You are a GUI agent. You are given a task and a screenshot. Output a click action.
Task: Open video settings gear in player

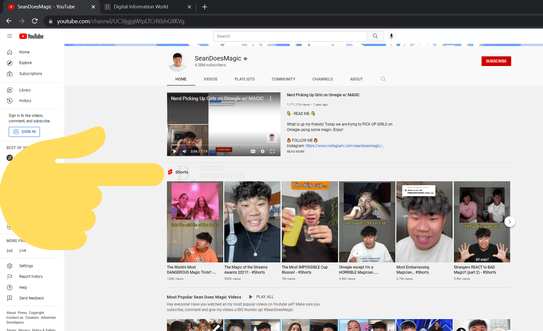262,151
